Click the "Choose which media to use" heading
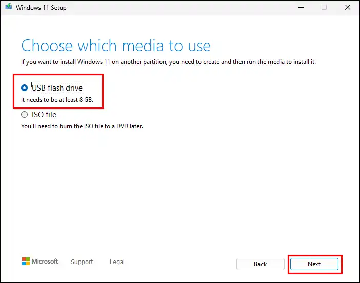The image size is (360, 283). click(x=116, y=46)
